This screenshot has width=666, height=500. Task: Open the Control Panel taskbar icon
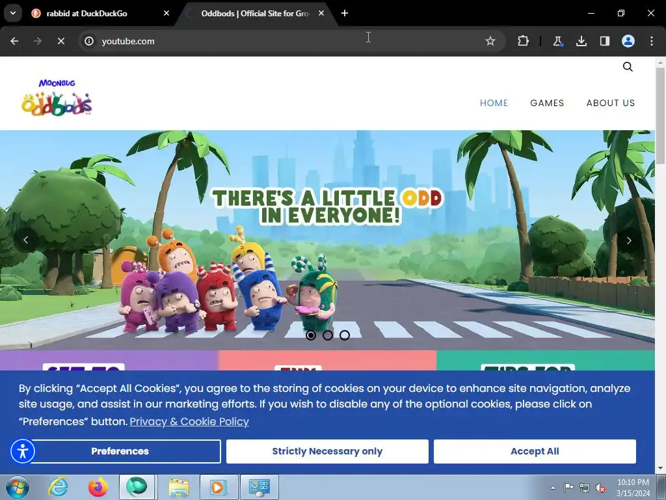259,487
